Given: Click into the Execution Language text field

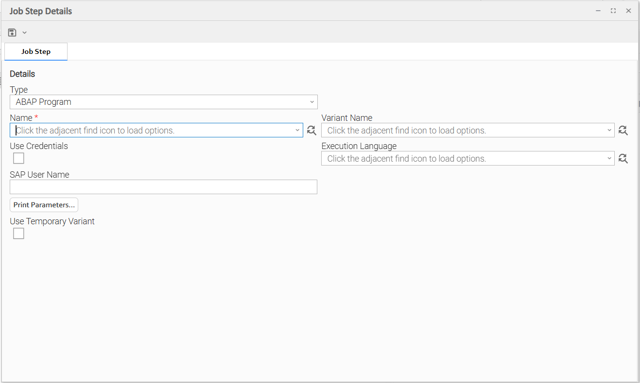Looking at the screenshot, I should click(462, 158).
